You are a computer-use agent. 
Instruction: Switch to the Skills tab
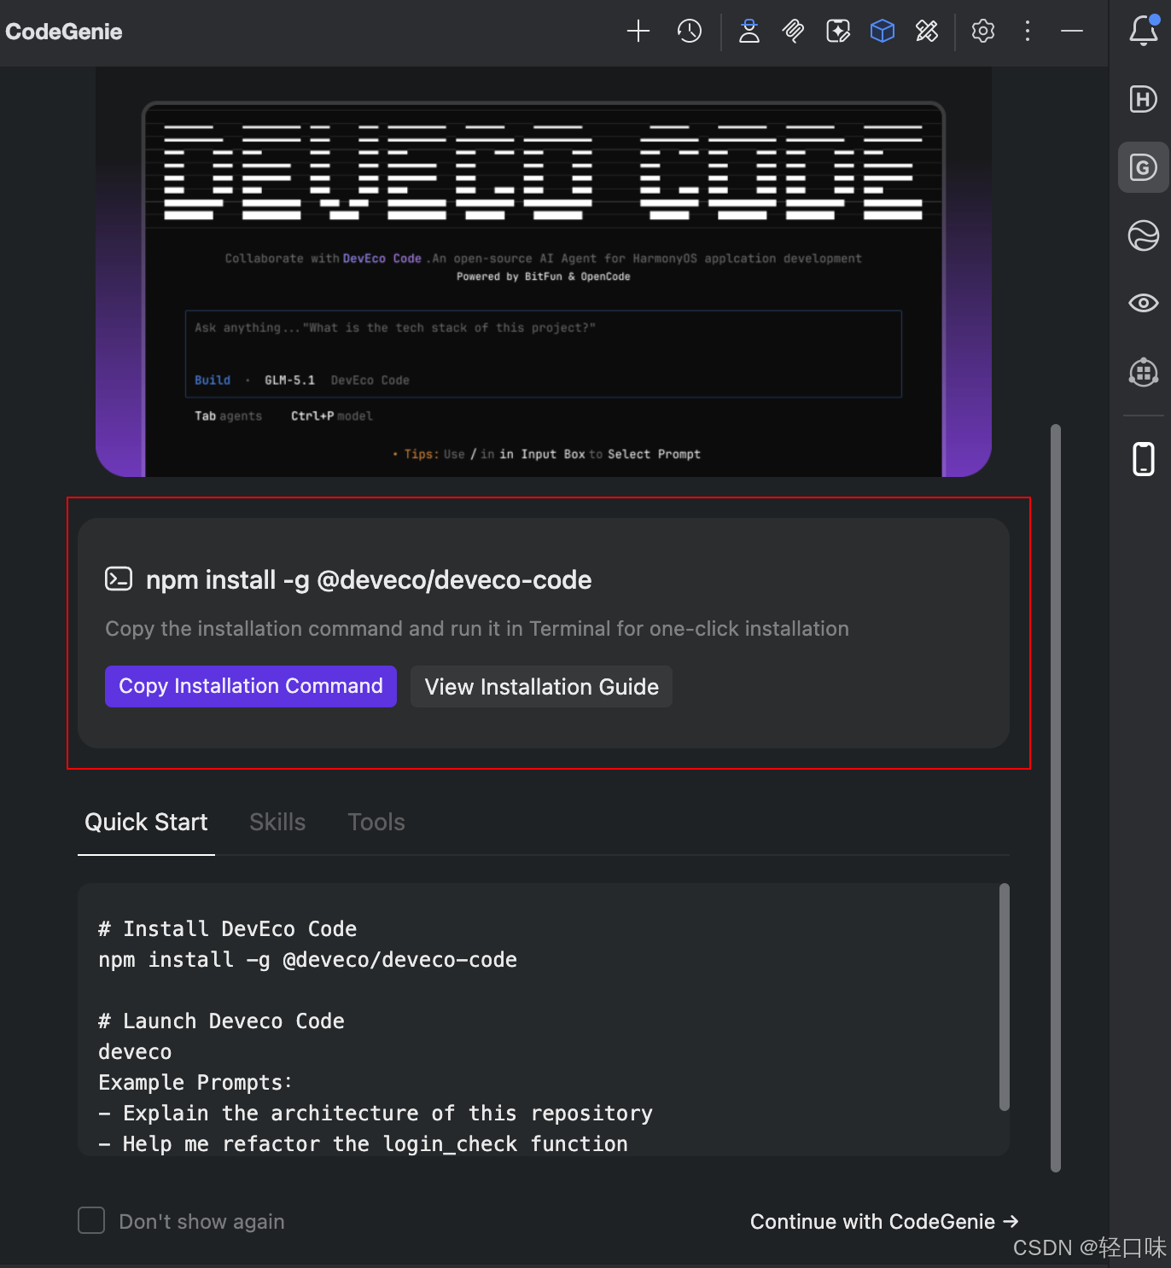click(277, 822)
